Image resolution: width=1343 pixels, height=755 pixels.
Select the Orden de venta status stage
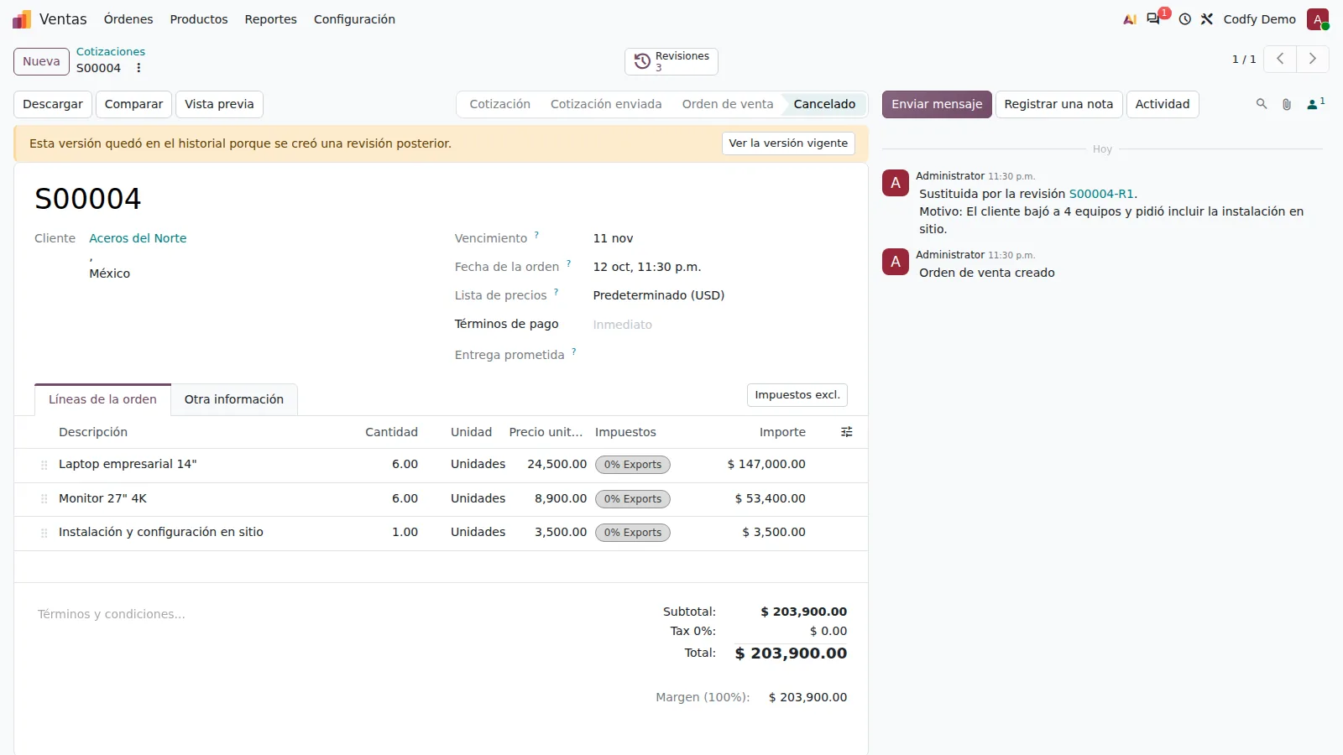727,104
